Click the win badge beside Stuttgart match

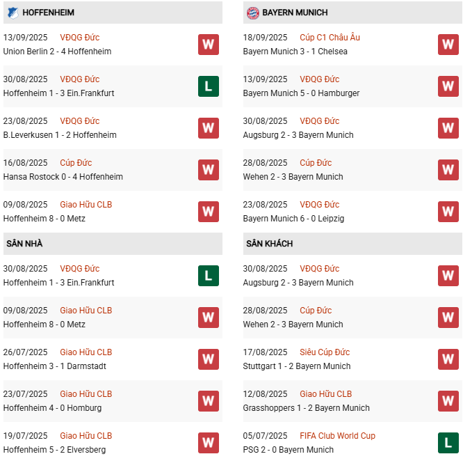click(x=448, y=359)
